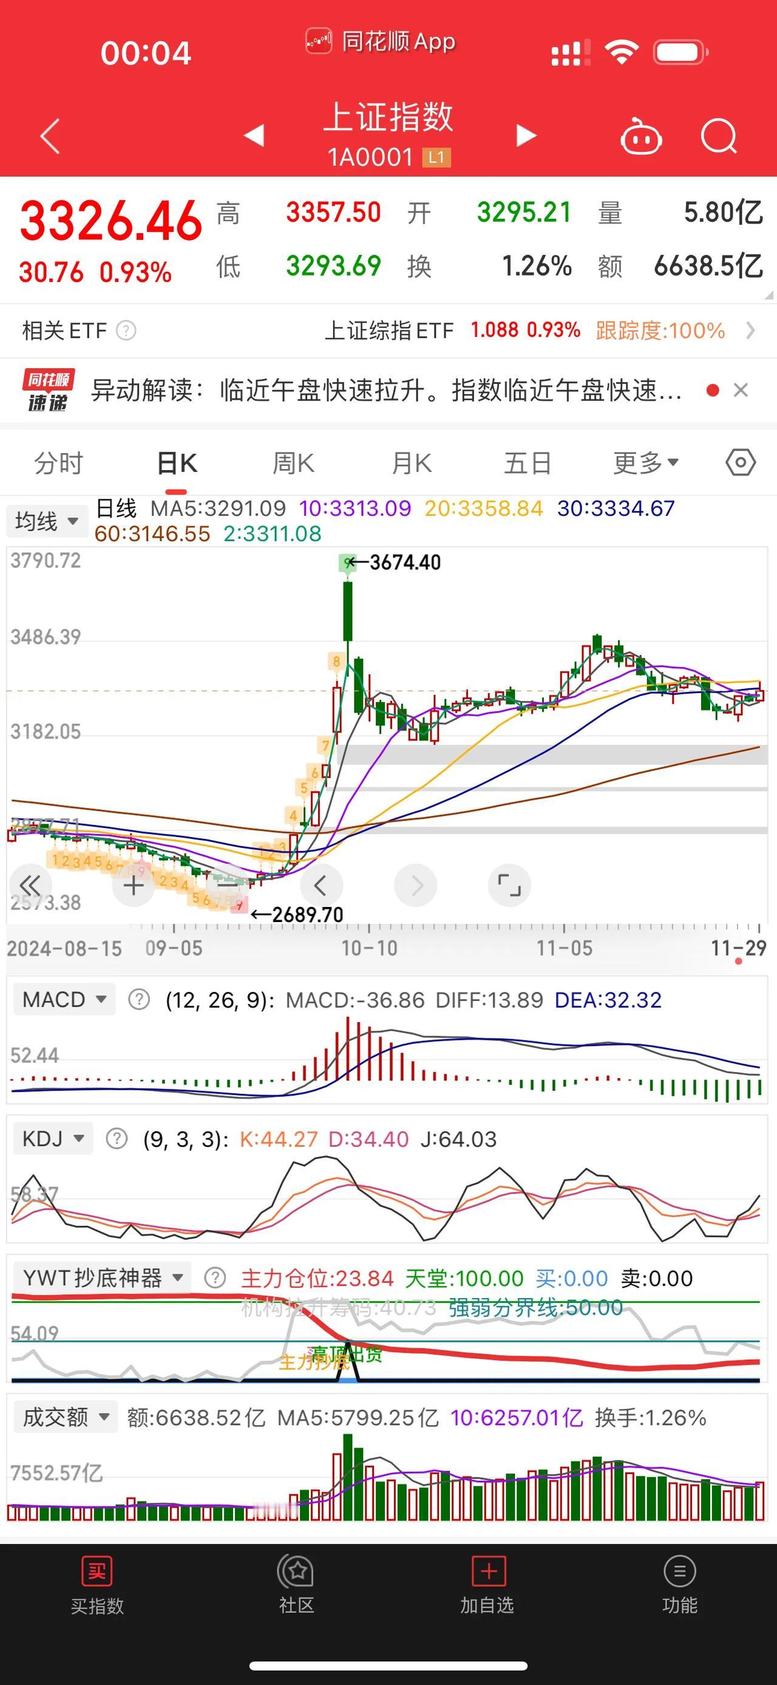Viewport: 777px width, 1685px height.
Task: Switch to the 月K tab
Action: (411, 463)
